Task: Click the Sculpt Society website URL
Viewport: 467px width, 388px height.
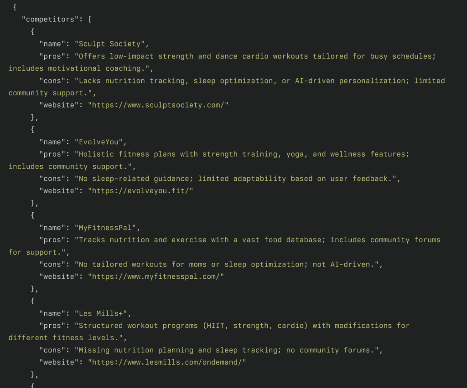Action: pyautogui.click(x=158, y=105)
